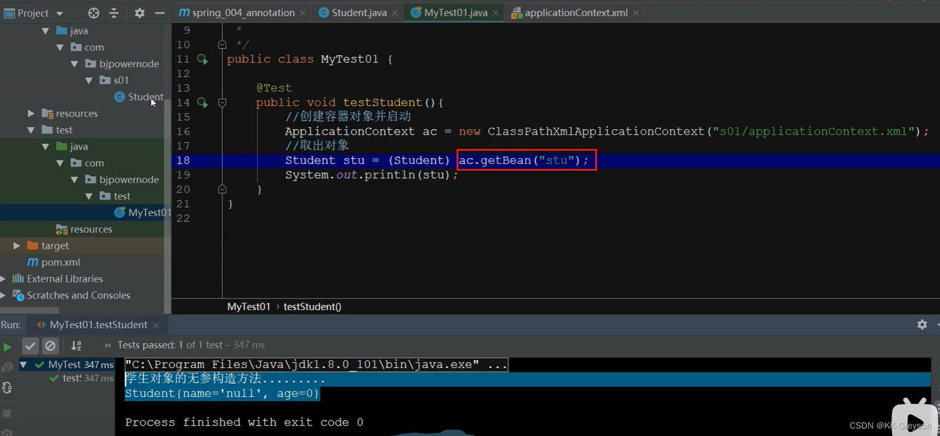
Task: Click the locate-in-project crosshair icon
Action: tap(94, 13)
